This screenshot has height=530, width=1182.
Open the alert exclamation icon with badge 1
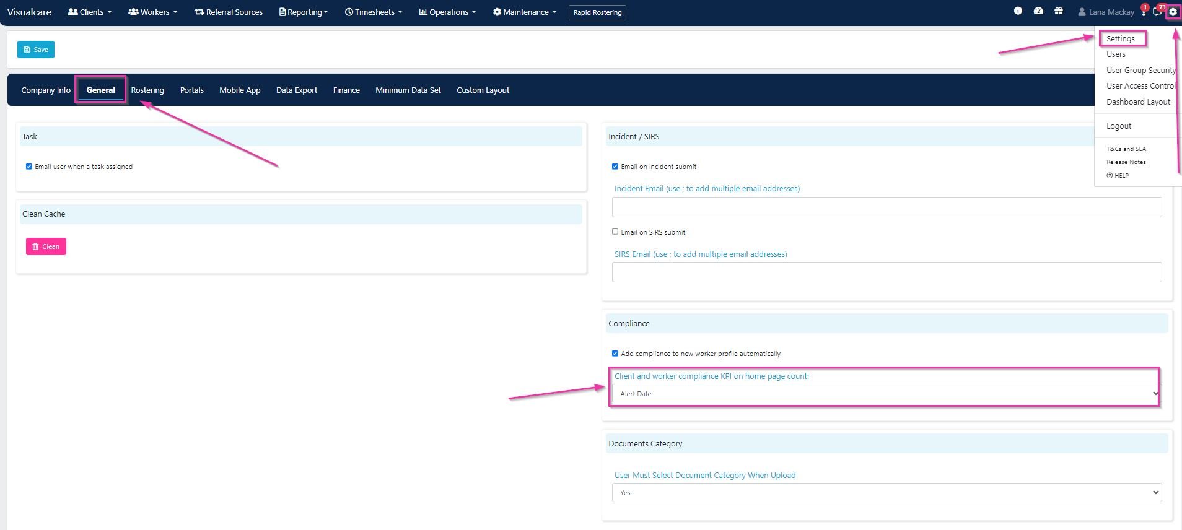1144,12
